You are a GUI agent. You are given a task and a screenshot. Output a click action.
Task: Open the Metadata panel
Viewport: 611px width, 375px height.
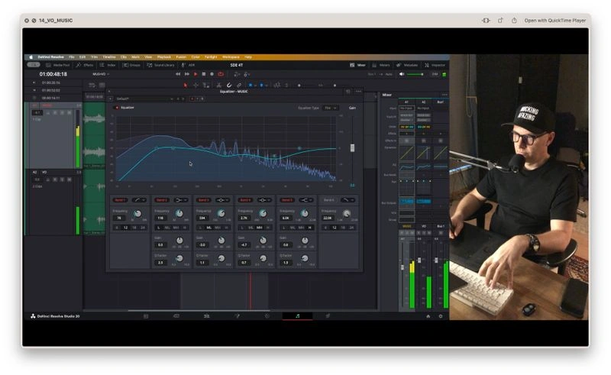(407, 65)
